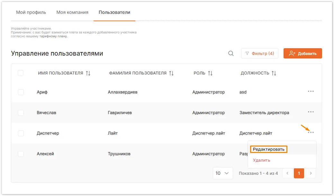Expand the rows-per-page dropdown showing 10
Image resolution: width=334 pixels, height=196 pixels.
[222, 173]
